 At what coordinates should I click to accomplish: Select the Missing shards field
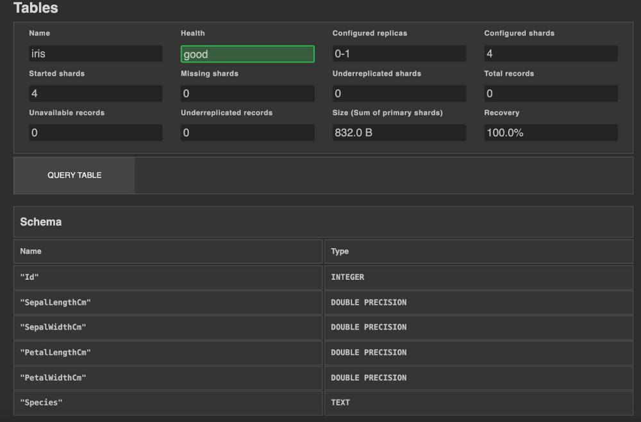(x=247, y=93)
